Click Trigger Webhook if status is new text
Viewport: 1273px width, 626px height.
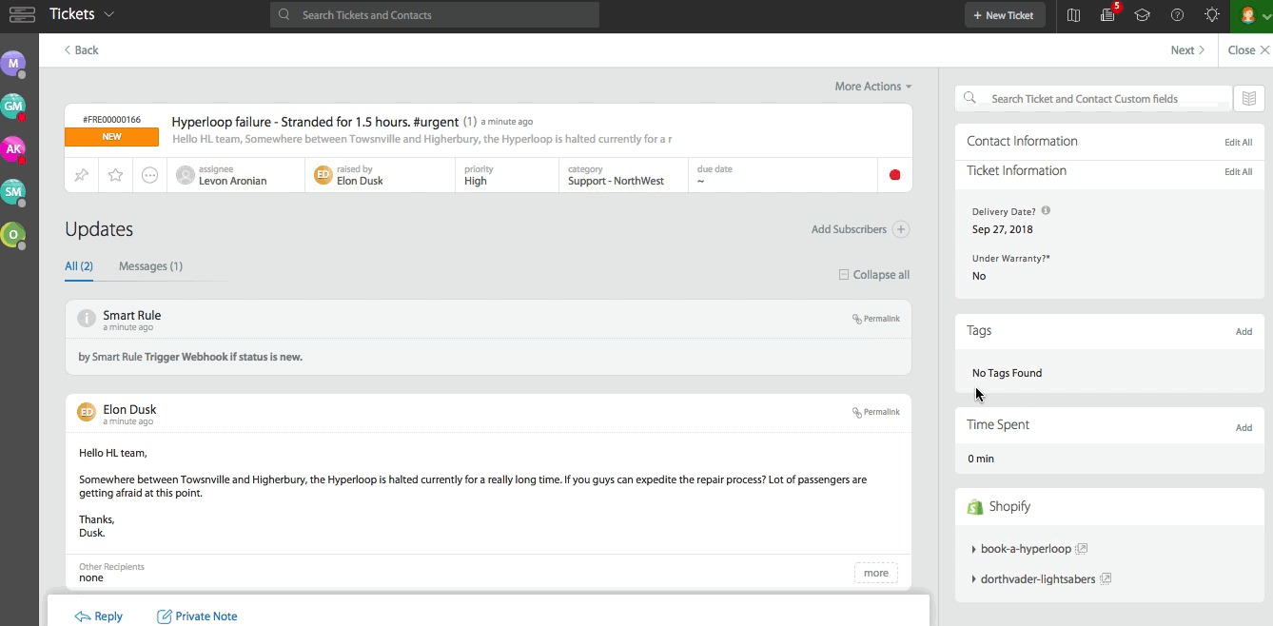[224, 357]
